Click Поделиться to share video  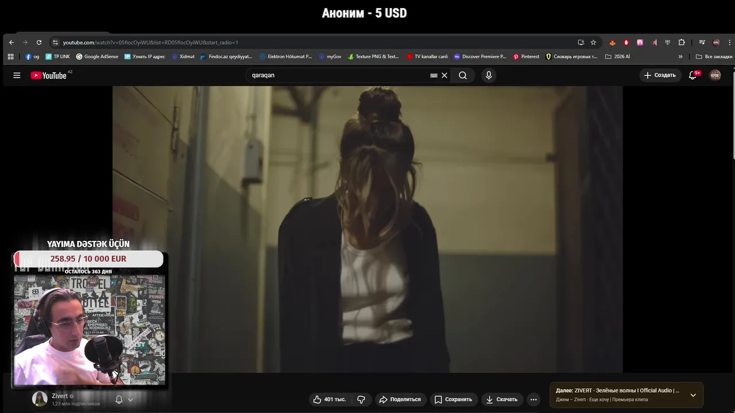point(400,399)
